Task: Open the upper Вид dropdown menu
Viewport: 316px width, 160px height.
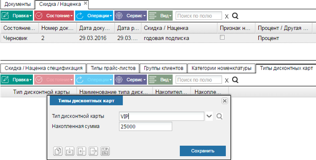Action: [x=161, y=16]
